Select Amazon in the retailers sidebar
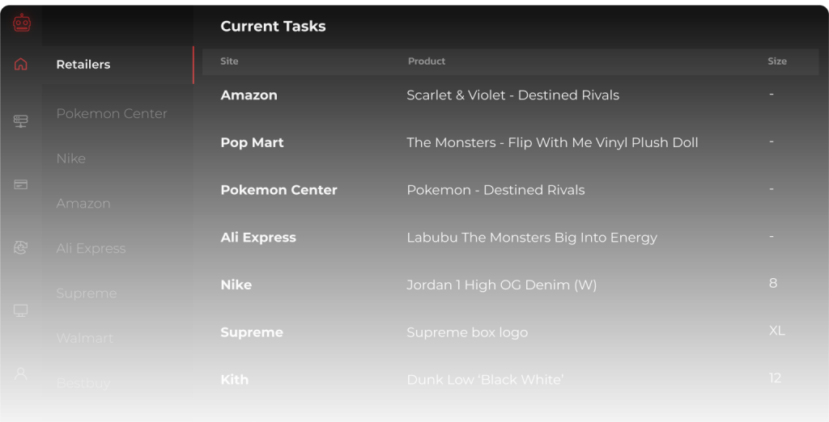The image size is (829, 422). 83,204
